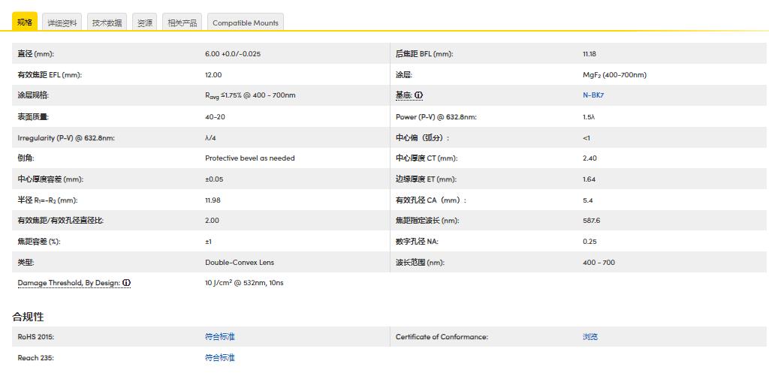This screenshot has width=769, height=379.
Task: Open the 技术数据 tab
Action: tap(107, 23)
